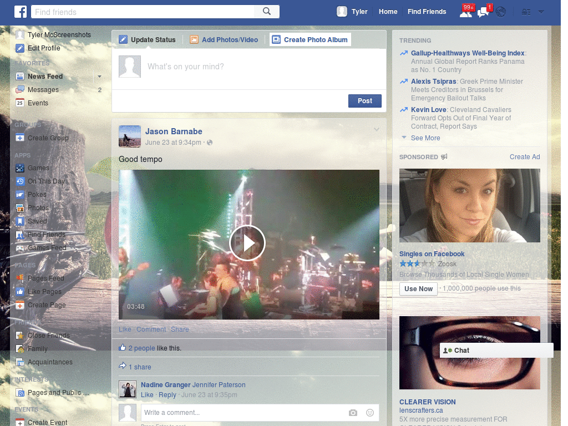Open the Clearer Vision glasses ad image
The height and width of the screenshot is (426, 568).
click(x=469, y=353)
